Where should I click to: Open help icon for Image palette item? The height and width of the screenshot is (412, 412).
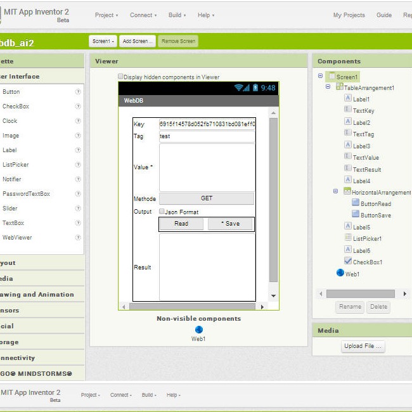[78, 135]
